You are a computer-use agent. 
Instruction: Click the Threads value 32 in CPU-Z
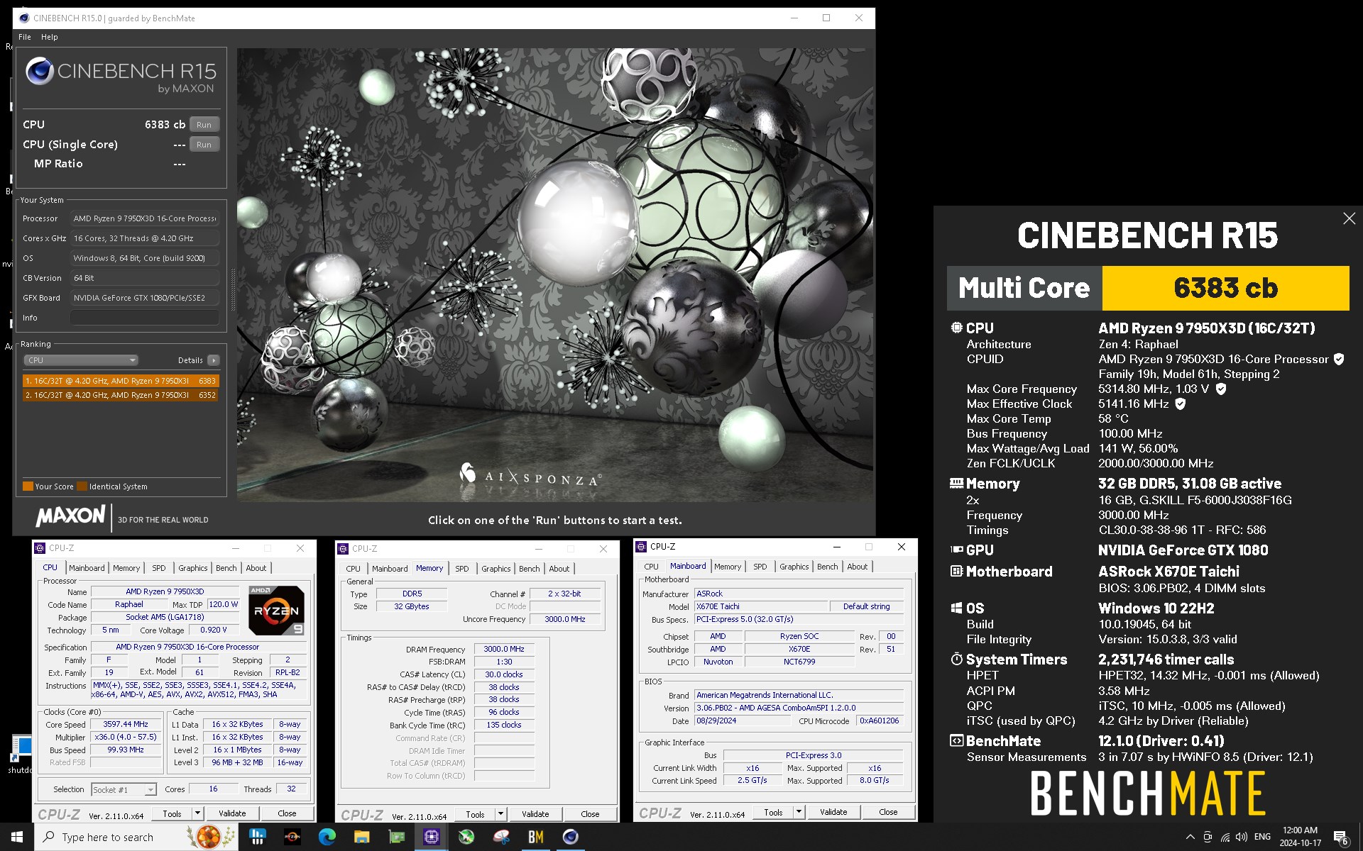click(291, 789)
